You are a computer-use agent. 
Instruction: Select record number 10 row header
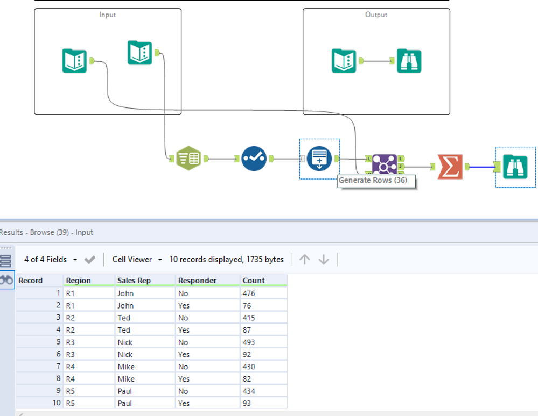pos(39,403)
